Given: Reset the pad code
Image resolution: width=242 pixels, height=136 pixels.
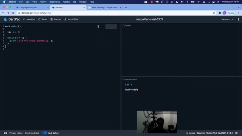Looking at the screenshot, I should pos(43,19).
